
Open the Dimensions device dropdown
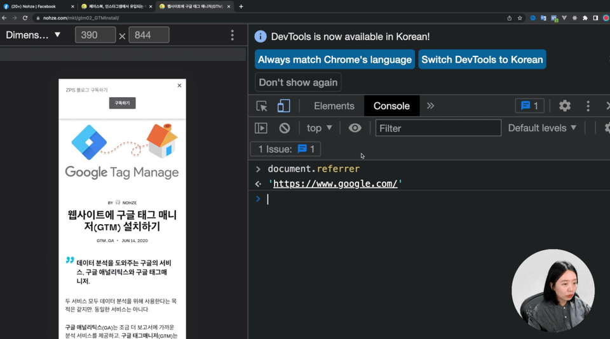(34, 35)
